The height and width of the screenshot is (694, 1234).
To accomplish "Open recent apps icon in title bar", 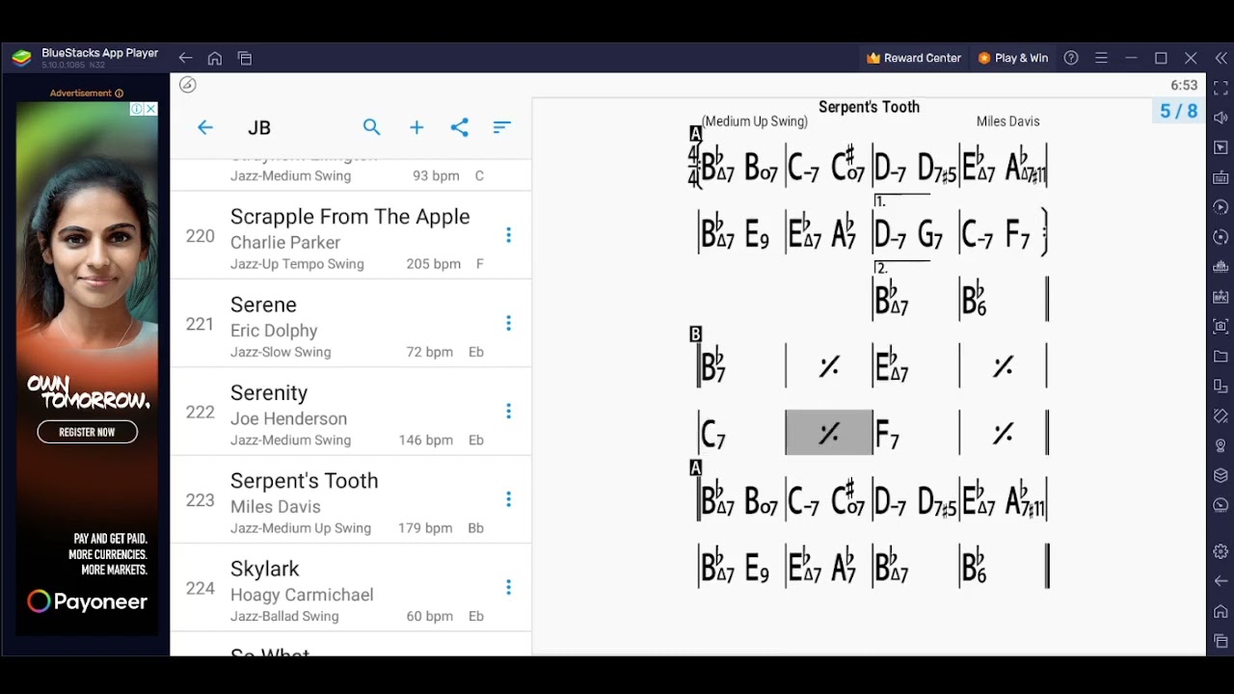I will [245, 58].
